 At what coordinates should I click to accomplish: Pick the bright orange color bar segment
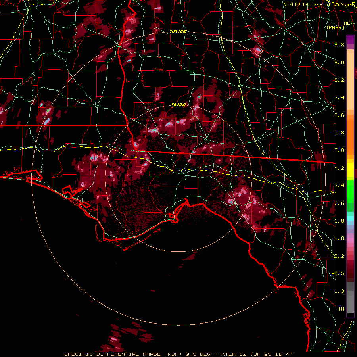[350, 136]
